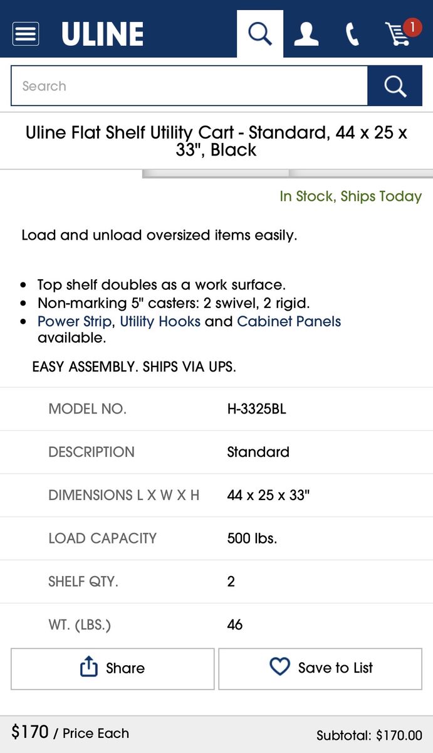Viewport: 433px width, 753px height.
Task: Click into the Search field
Action: (x=189, y=86)
